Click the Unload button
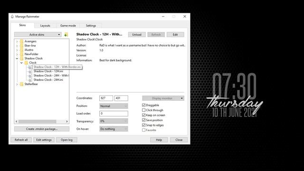The height and width of the screenshot is (171, 304). 137,35
